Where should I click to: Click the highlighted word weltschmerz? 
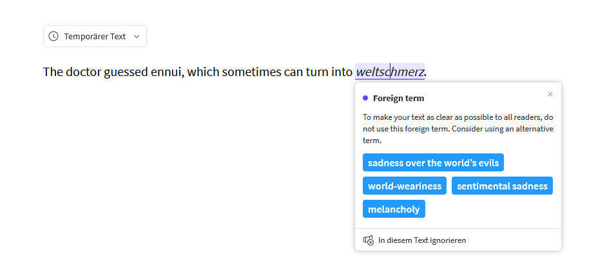tap(389, 72)
